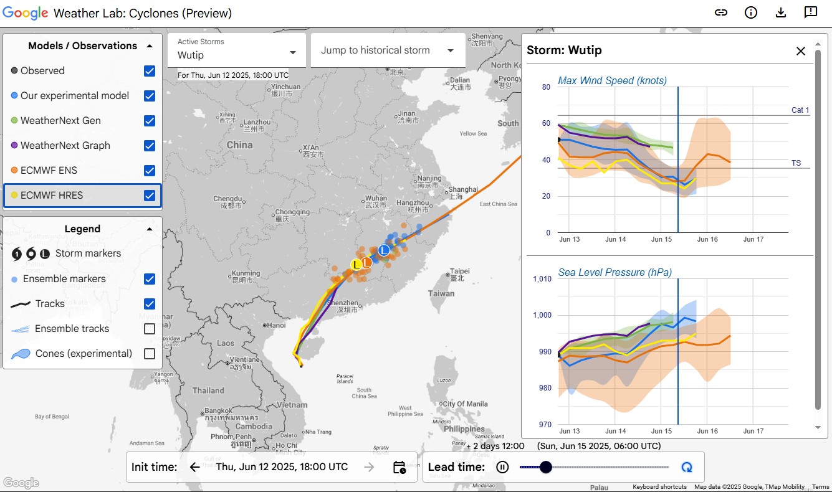Image resolution: width=832 pixels, height=492 pixels.
Task: Go to next init time arrow
Action: (x=370, y=467)
